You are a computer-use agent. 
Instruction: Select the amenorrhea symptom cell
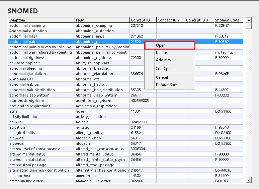pos(41,176)
